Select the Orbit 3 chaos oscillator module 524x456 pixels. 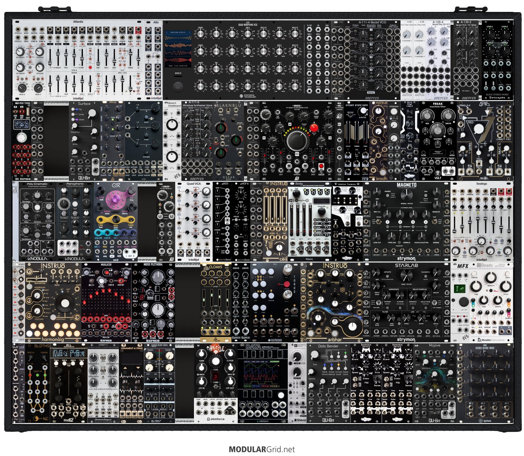tap(103, 383)
